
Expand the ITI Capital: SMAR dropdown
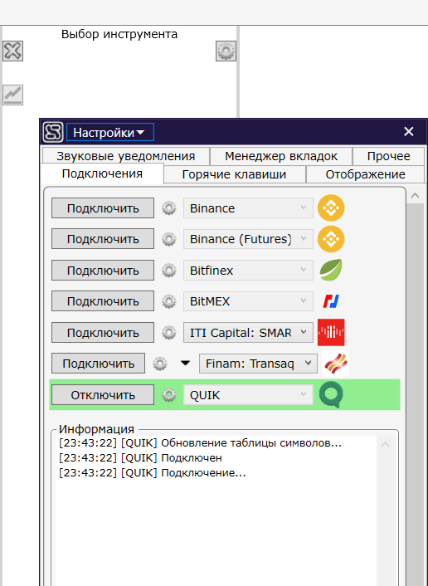(248, 333)
